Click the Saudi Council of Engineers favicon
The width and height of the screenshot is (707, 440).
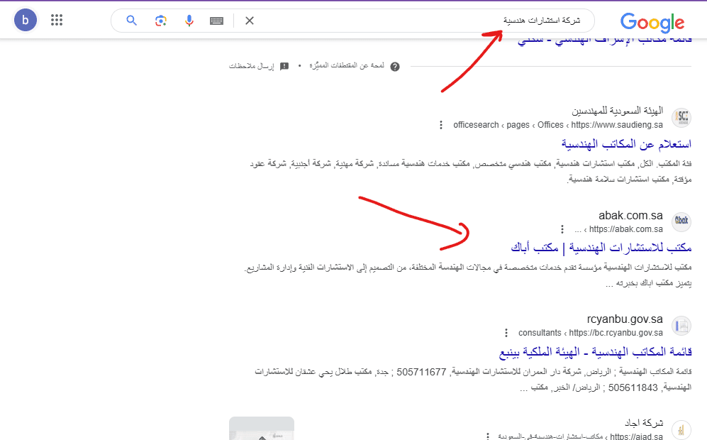pos(681,117)
